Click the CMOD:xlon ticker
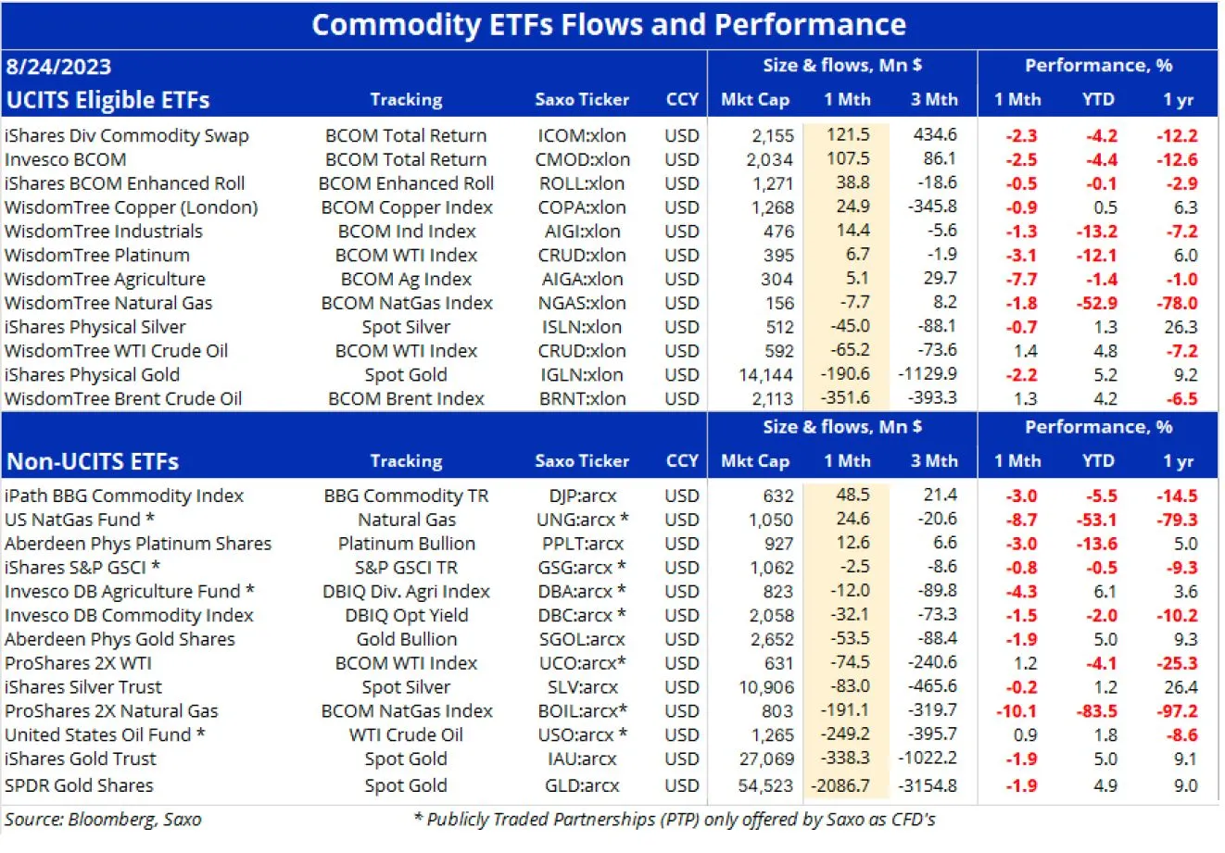The image size is (1225, 853). [x=582, y=159]
